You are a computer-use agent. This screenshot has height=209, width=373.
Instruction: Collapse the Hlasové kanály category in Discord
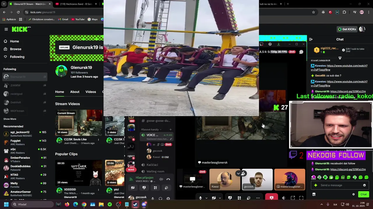point(151,129)
